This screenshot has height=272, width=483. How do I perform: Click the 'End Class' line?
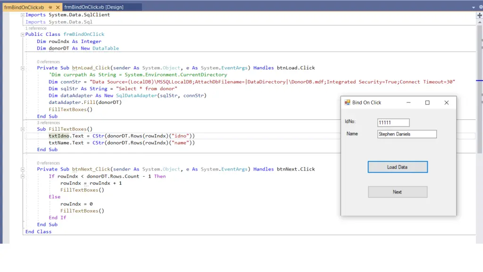(39, 231)
